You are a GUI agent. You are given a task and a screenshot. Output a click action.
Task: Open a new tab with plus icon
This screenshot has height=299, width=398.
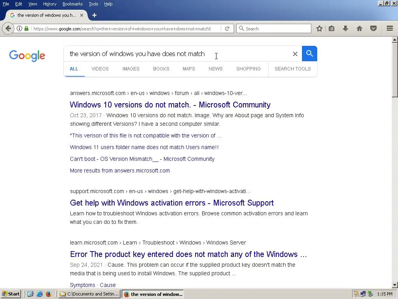[x=94, y=15]
